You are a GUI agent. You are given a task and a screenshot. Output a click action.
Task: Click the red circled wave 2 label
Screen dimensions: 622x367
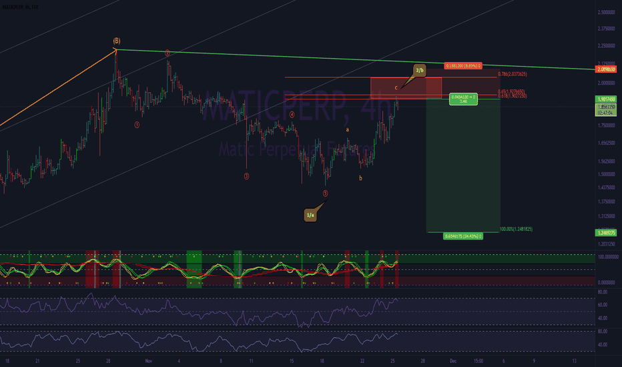[x=168, y=53]
